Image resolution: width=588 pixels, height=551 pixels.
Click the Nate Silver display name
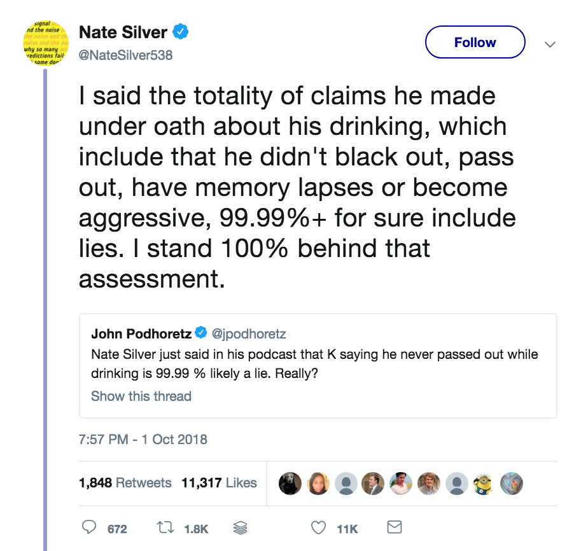coord(123,32)
